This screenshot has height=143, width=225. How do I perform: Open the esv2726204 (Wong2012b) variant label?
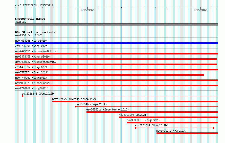pyautogui.click(x=151, y=125)
